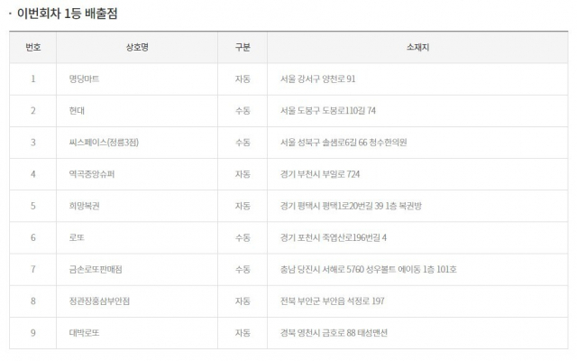Image resolution: width=577 pixels, height=361 pixels.
Task: Click address 경기 부천시 부일로 724
Action: 319,174
